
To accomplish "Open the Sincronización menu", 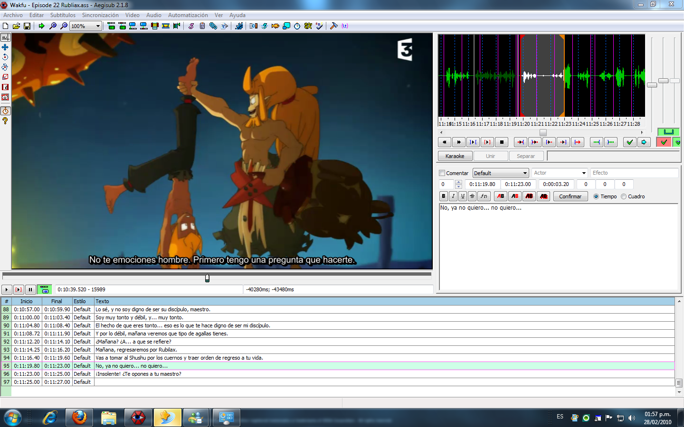I will 100,15.
